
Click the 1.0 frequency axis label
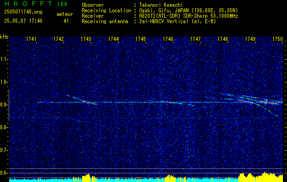tap(4, 82)
